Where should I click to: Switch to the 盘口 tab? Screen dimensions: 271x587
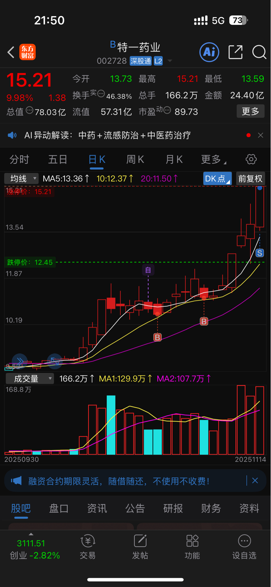coord(59,508)
